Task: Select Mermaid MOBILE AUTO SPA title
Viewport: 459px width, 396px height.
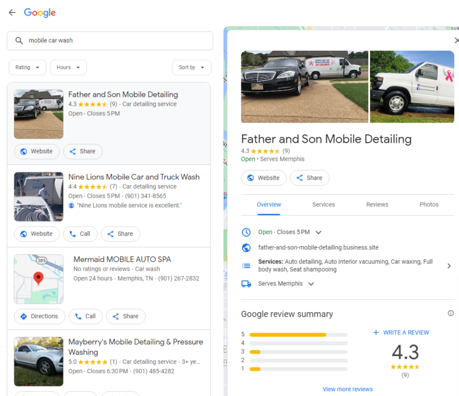Action: 122,259
